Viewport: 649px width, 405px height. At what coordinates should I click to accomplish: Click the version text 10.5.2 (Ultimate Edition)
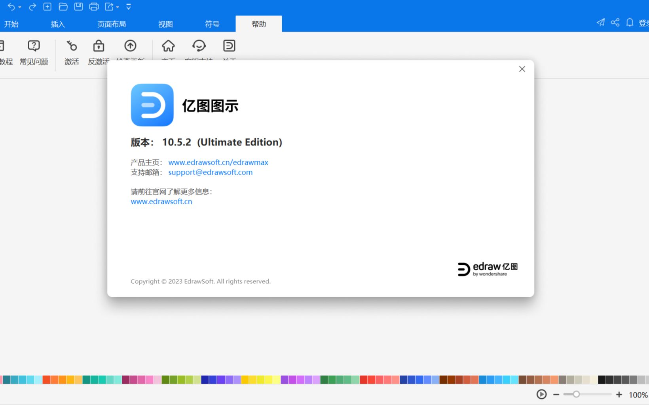[x=222, y=142]
